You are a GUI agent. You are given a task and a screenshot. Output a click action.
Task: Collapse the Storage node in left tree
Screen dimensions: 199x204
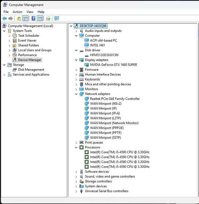point(4,65)
